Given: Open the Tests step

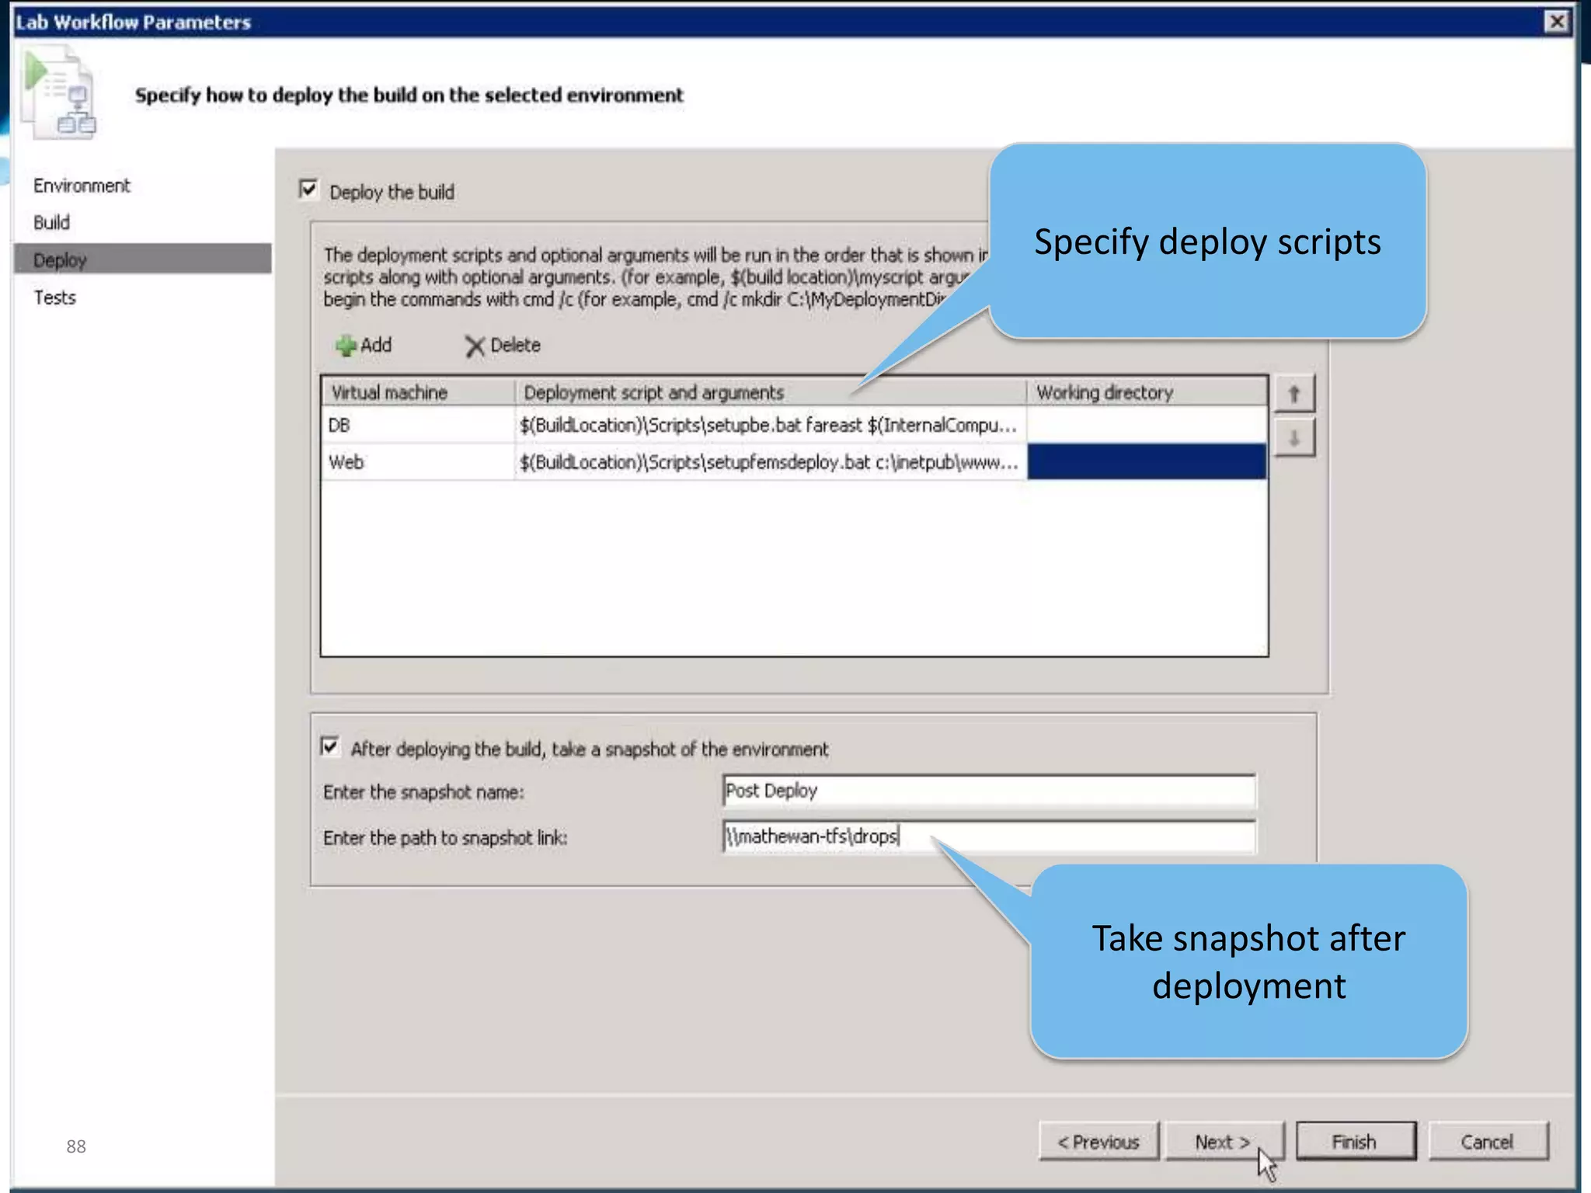Looking at the screenshot, I should pyautogui.click(x=54, y=297).
